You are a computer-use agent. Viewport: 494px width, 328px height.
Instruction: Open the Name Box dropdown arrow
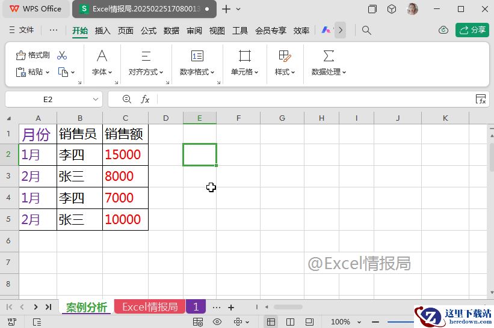coord(96,99)
